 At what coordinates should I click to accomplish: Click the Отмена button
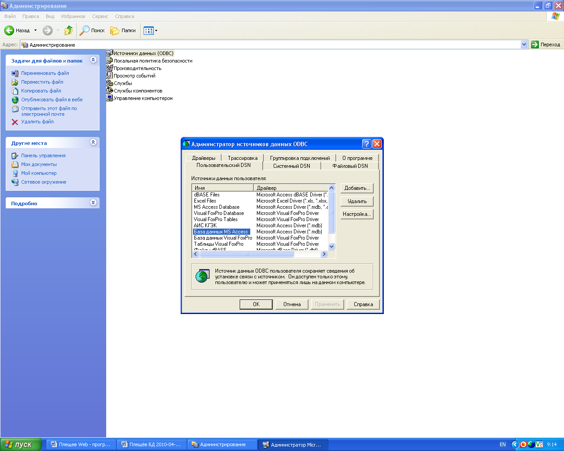pyautogui.click(x=292, y=304)
